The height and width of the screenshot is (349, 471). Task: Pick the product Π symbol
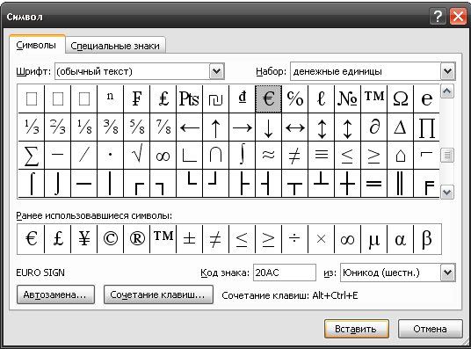pyautogui.click(x=426, y=127)
